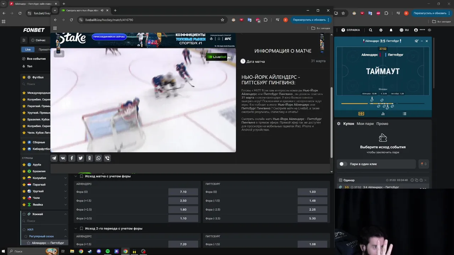Toggle favorite star for Футбол

pos(24,77)
